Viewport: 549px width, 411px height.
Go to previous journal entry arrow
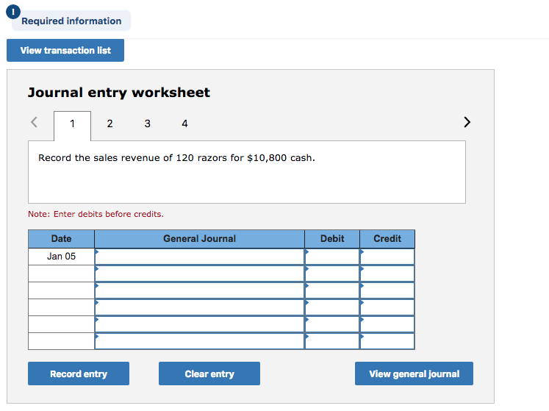coord(34,122)
